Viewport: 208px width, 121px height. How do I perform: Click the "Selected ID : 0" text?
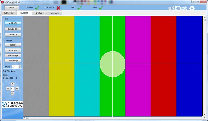(10, 78)
